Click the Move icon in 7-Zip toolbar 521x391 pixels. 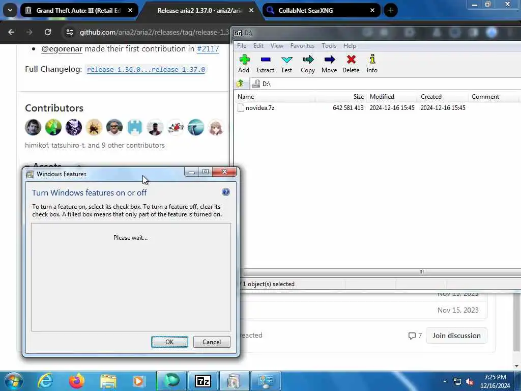[x=329, y=64]
